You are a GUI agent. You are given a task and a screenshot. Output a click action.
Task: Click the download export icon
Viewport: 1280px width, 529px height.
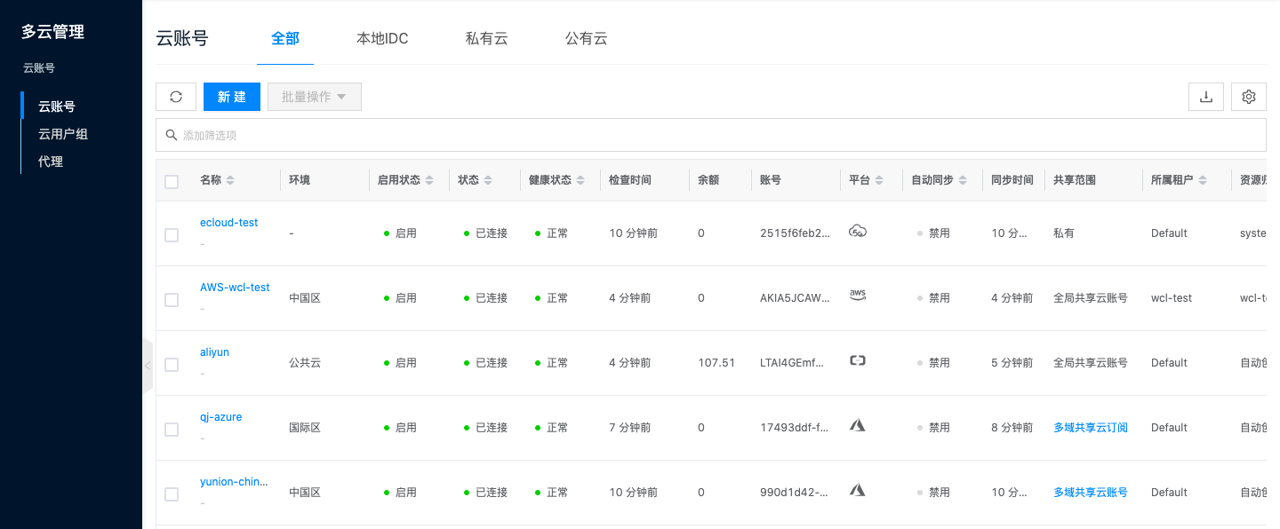[x=1206, y=97]
